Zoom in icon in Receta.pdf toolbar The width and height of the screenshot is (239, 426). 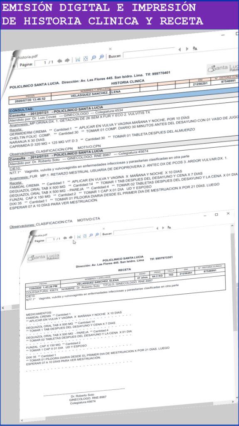[x=97, y=235]
